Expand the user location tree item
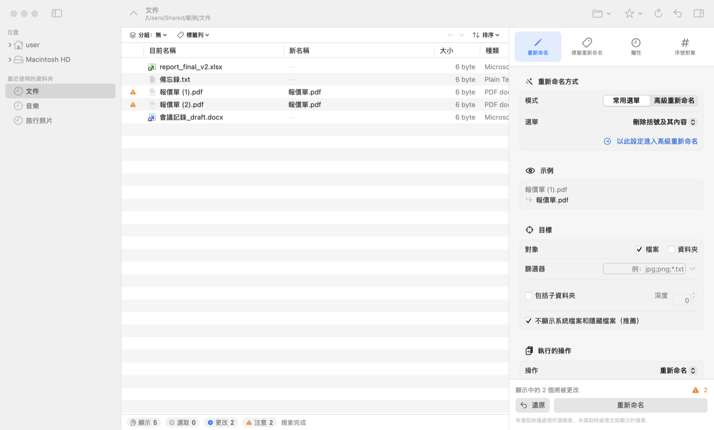The width and height of the screenshot is (714, 430). click(10, 45)
